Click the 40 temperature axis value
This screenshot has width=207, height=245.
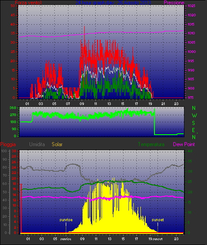(x=190, y=151)
